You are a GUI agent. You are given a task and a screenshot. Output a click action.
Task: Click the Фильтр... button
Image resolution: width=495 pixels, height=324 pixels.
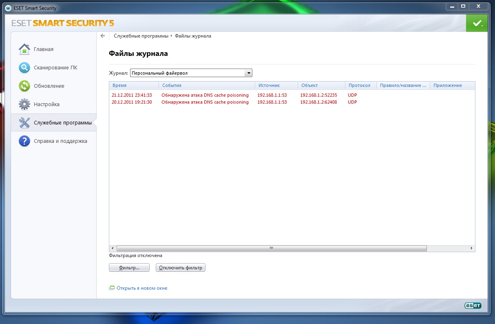point(129,268)
